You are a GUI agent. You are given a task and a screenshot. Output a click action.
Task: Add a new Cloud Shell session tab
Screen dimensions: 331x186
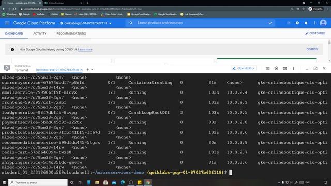click(x=88, y=70)
